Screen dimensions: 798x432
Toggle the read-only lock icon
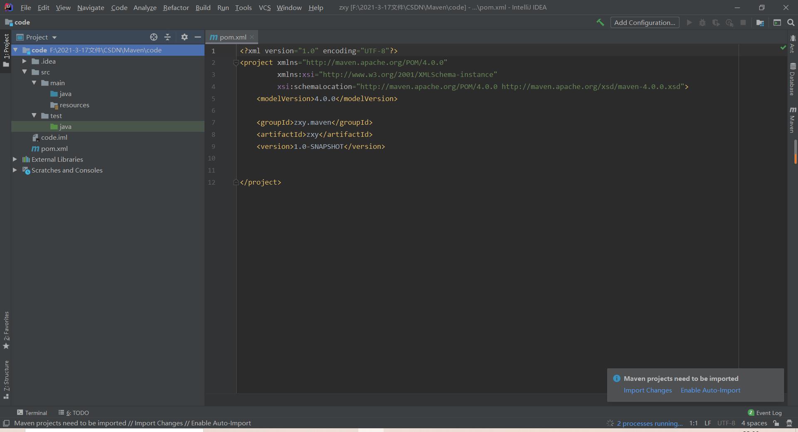pos(776,423)
